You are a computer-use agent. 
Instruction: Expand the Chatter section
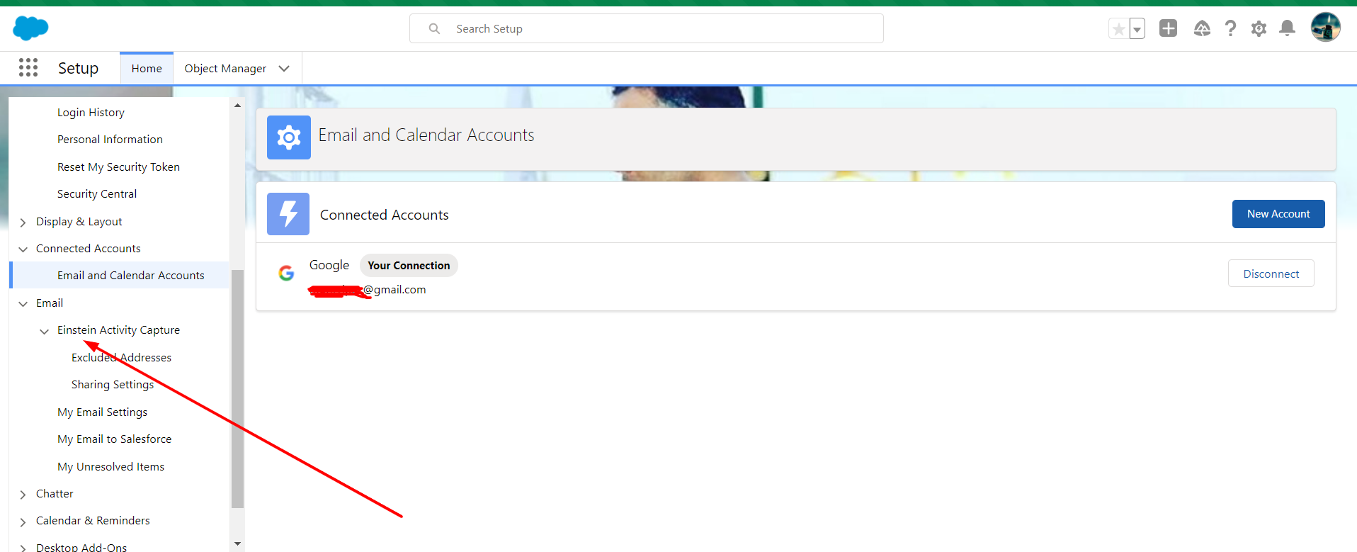(x=23, y=495)
